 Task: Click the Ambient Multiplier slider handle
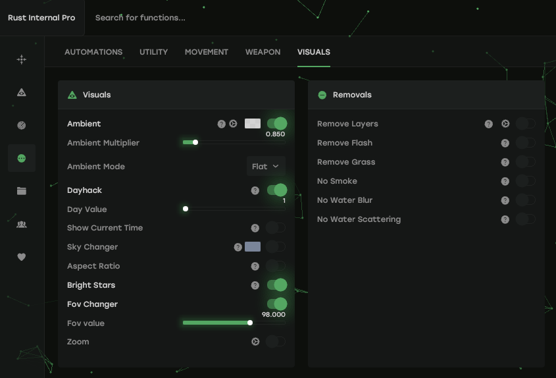pos(195,142)
